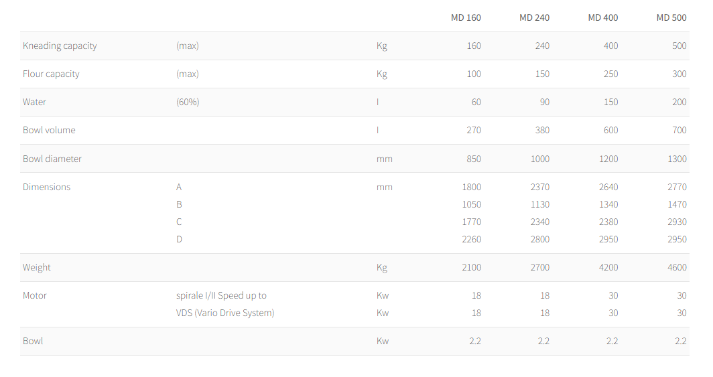Screen dimensions: 713x377
Task: Click the MD 400 dimension C value 2380
Action: (x=608, y=222)
